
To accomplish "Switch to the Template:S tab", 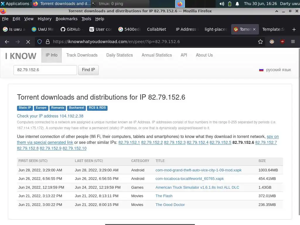I will (274, 29).
